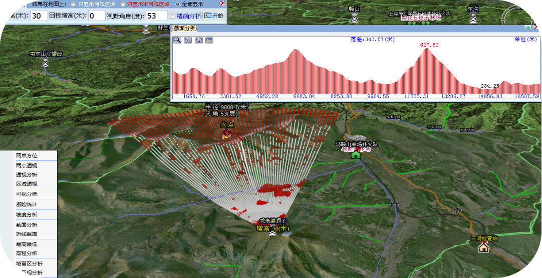Select 两点通视 menu entry
542x278 pixels.
click(27, 166)
